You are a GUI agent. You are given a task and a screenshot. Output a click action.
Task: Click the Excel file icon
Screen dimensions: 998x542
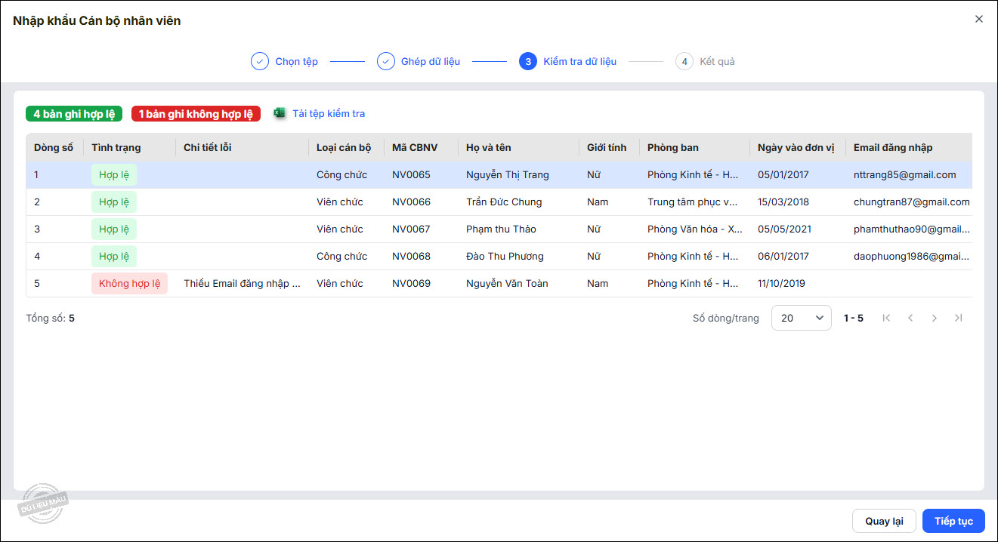tap(280, 113)
